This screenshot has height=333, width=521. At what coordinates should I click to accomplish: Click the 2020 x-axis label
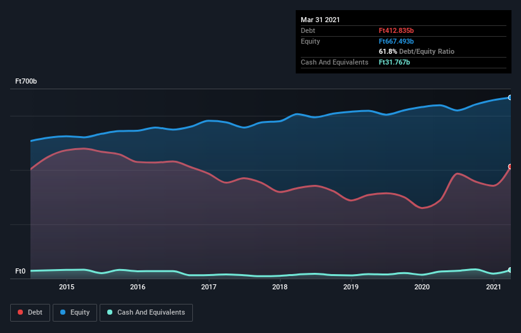click(422, 287)
